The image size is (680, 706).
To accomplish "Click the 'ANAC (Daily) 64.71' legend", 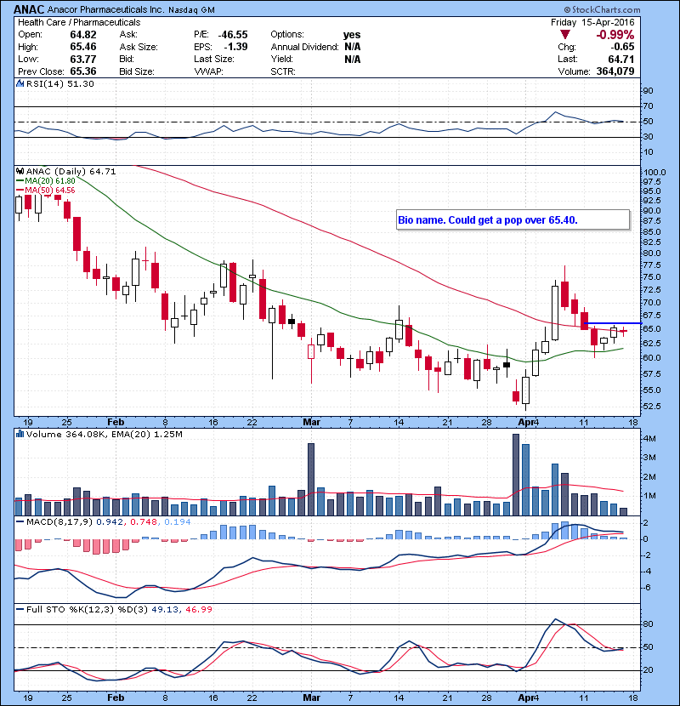I will click(71, 172).
